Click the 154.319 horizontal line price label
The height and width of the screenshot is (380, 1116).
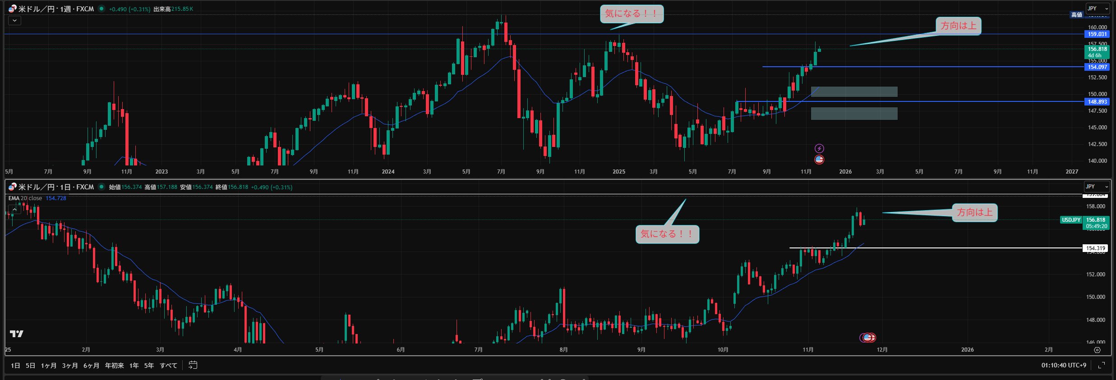1095,248
